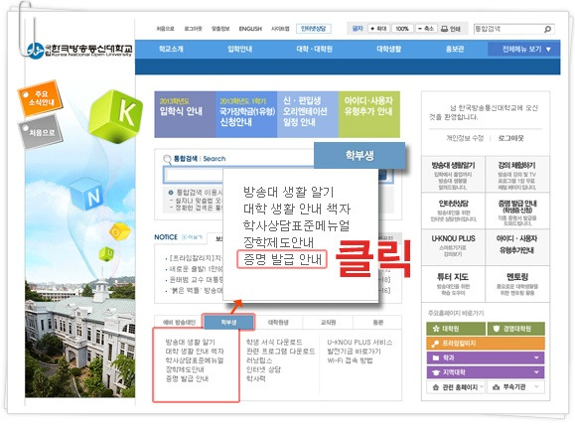Reset font size with 100% button
Image resolution: width=575 pixels, height=424 pixels.
402,29
